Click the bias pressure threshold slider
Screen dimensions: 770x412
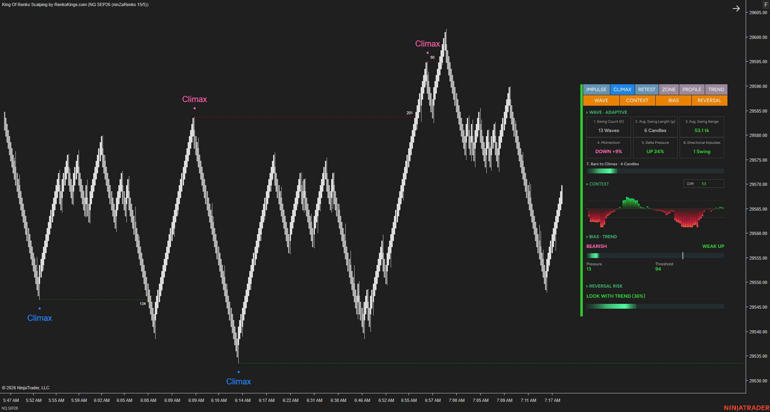tap(655, 256)
